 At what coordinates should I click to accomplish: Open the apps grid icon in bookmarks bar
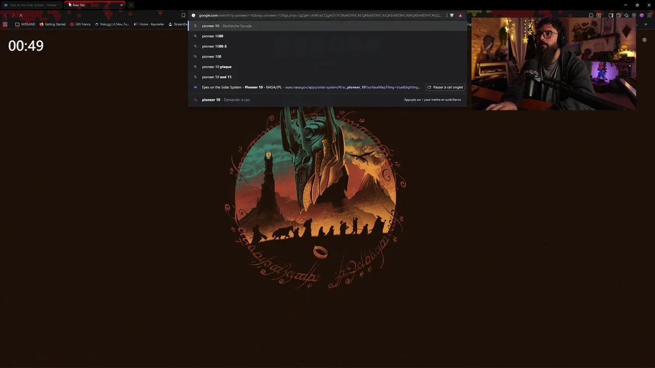tap(5, 24)
